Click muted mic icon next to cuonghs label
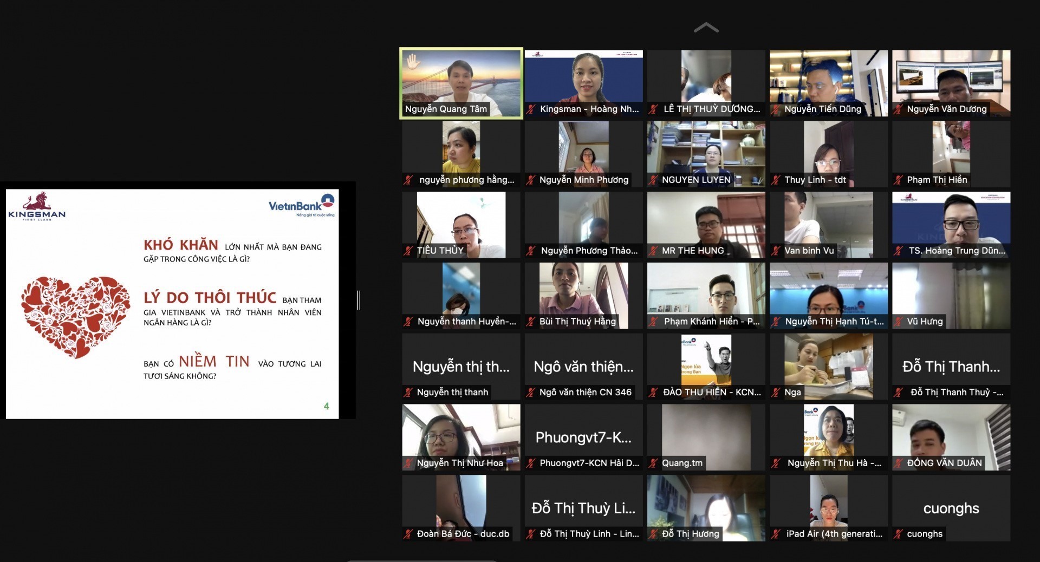 pos(899,534)
